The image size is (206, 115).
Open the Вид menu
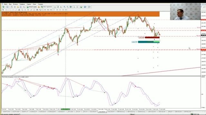(x=10, y=4)
